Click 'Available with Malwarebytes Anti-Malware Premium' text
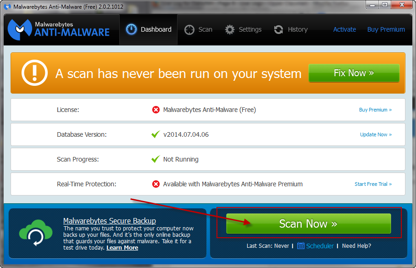Viewport: 416px width, 268px height. [x=233, y=184]
